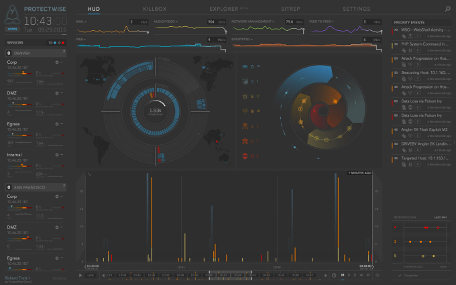Click the search magnifier icon
The height and width of the screenshot is (285, 456).
click(x=447, y=9)
